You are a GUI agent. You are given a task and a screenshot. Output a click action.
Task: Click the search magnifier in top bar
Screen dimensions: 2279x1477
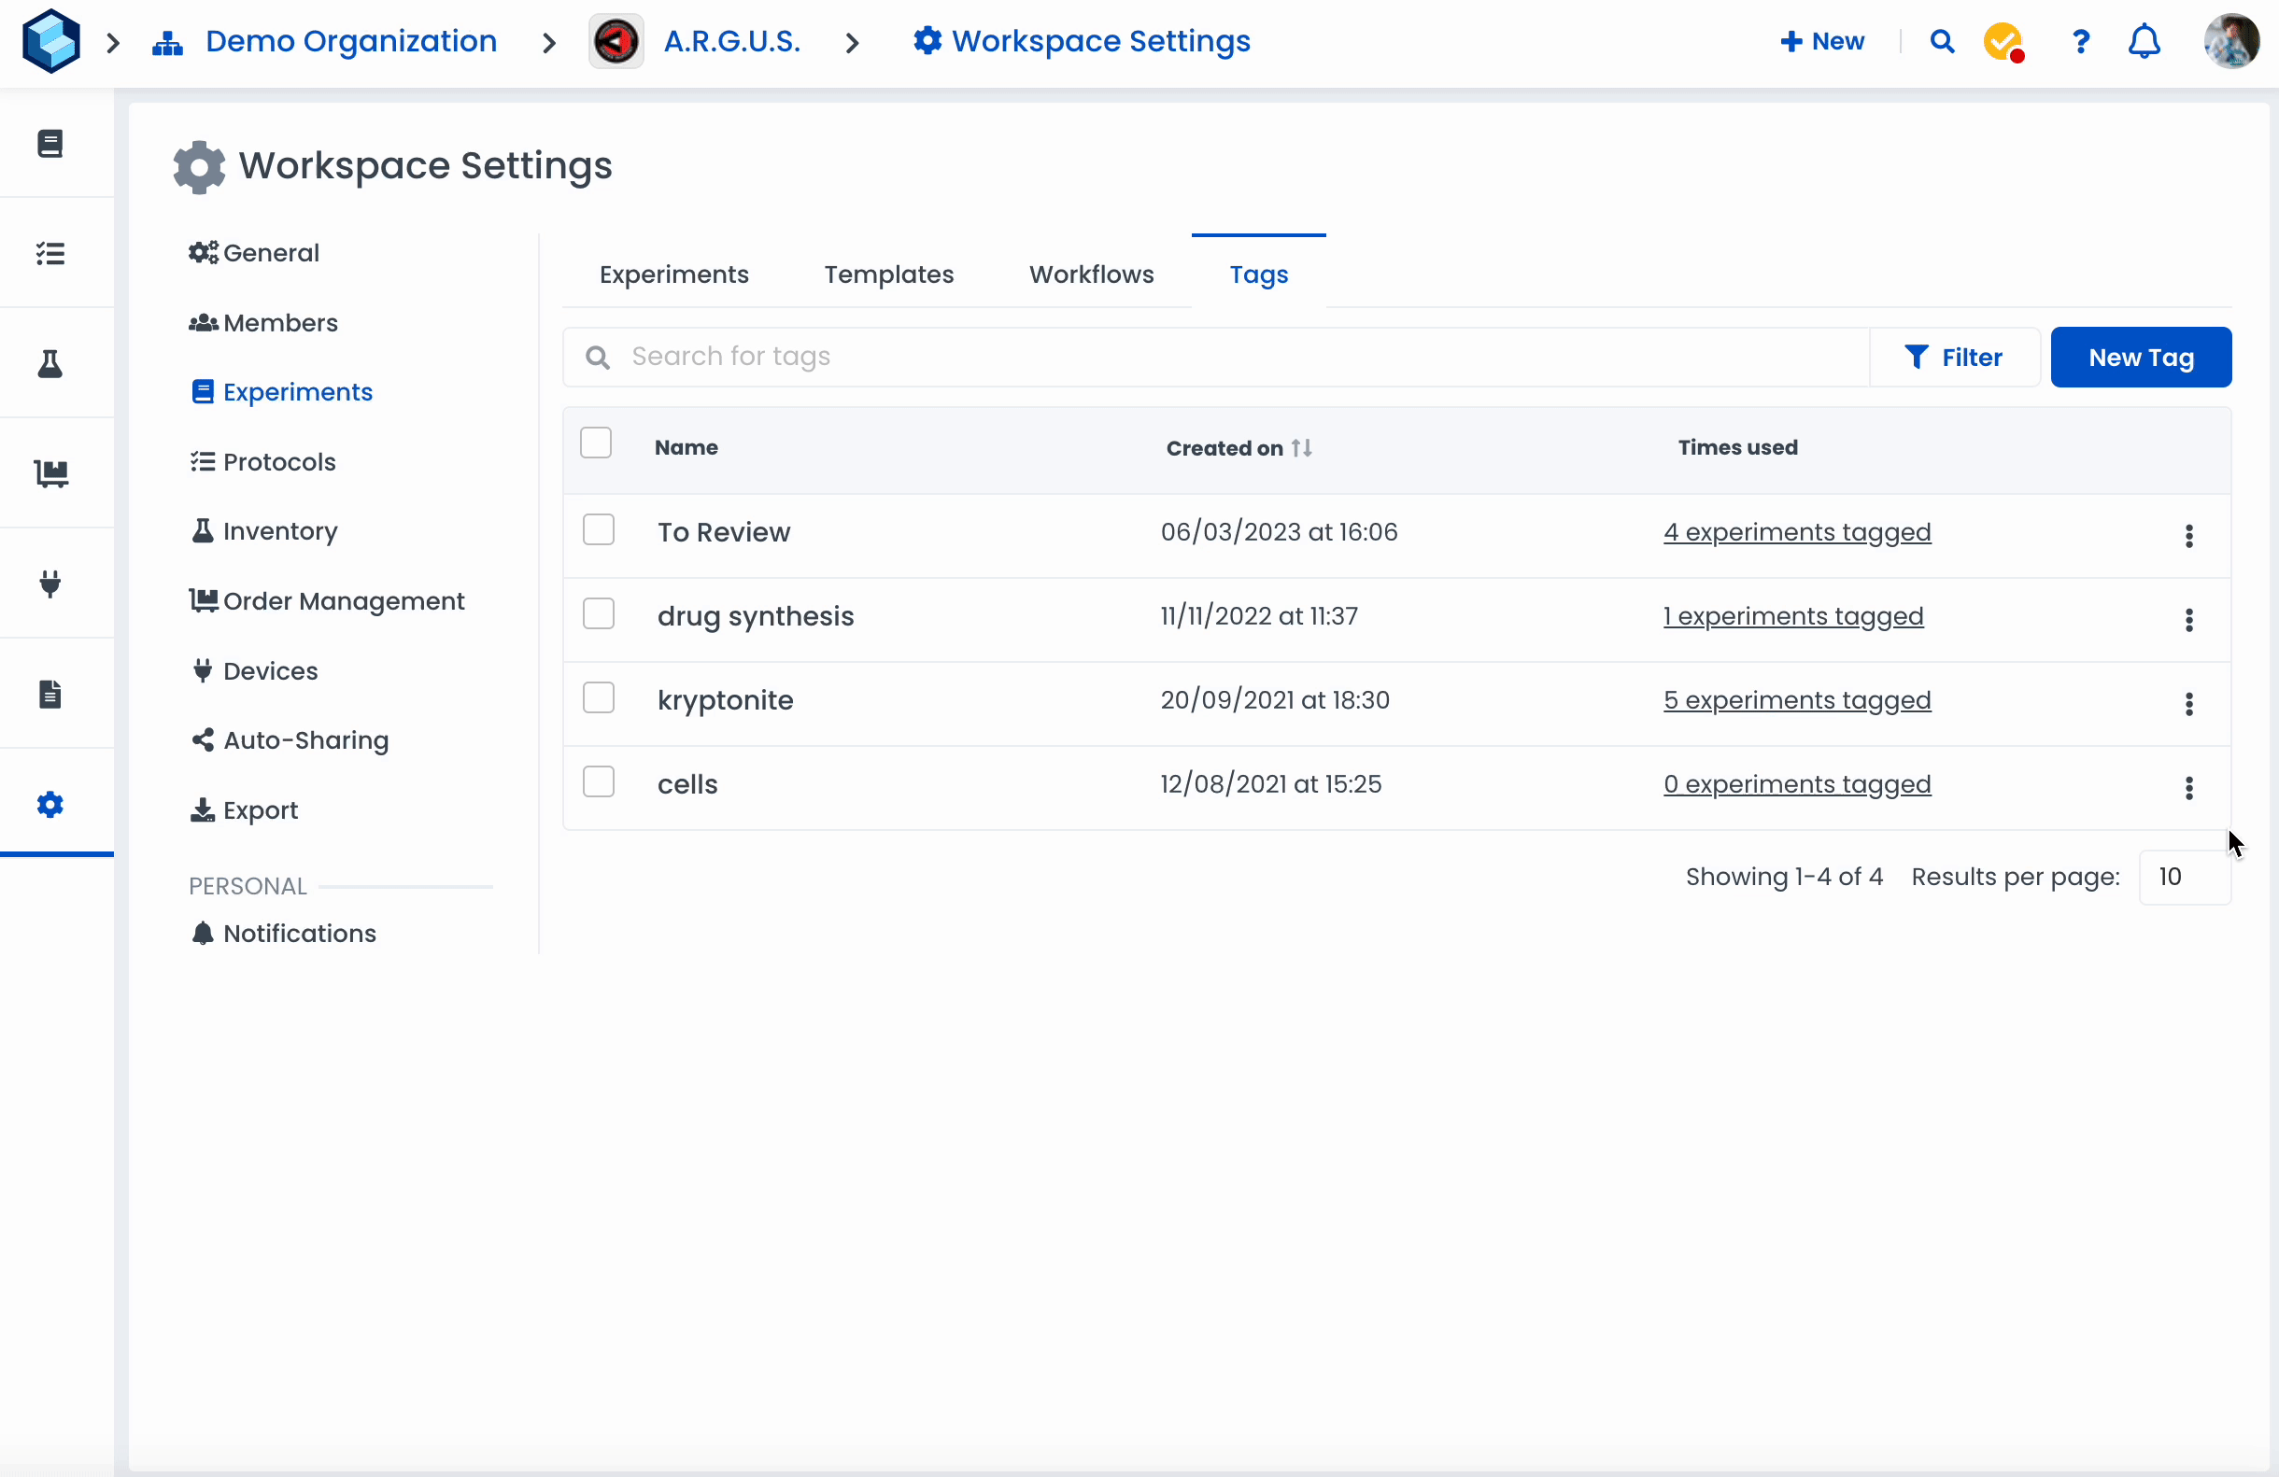pyautogui.click(x=1941, y=41)
